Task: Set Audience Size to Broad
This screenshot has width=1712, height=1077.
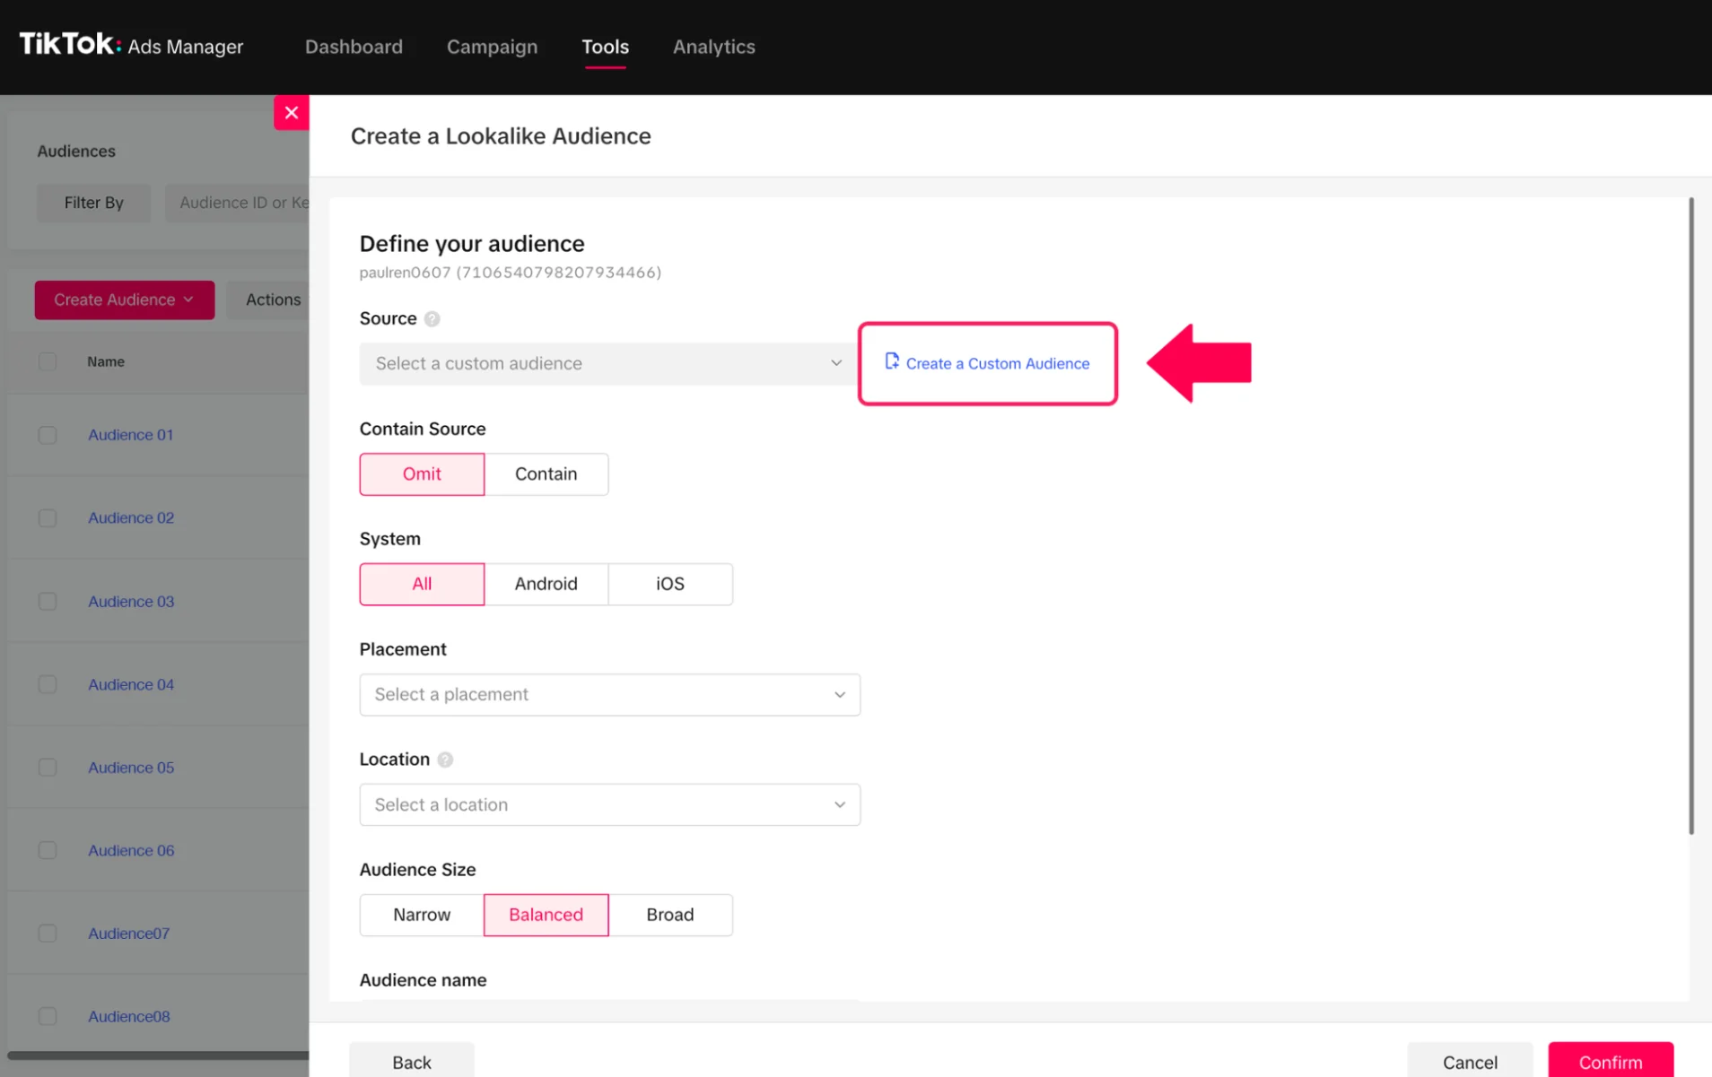Action: [x=669, y=915]
